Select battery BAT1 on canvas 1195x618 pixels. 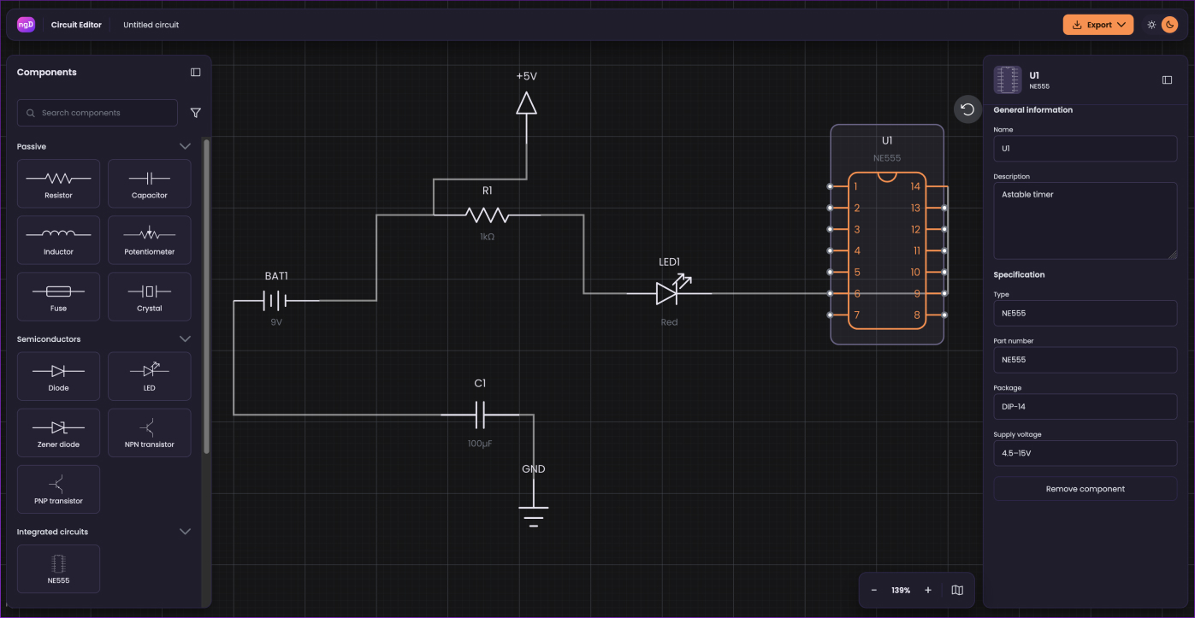[x=275, y=299]
